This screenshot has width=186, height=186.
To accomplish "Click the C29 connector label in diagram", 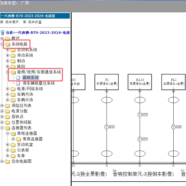I will 145,114.
